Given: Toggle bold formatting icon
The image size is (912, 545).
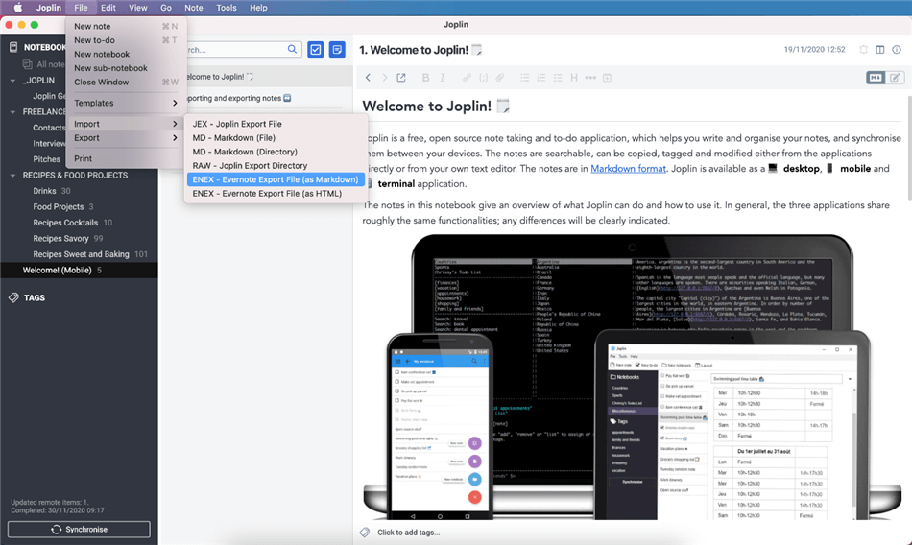Looking at the screenshot, I should [x=425, y=78].
